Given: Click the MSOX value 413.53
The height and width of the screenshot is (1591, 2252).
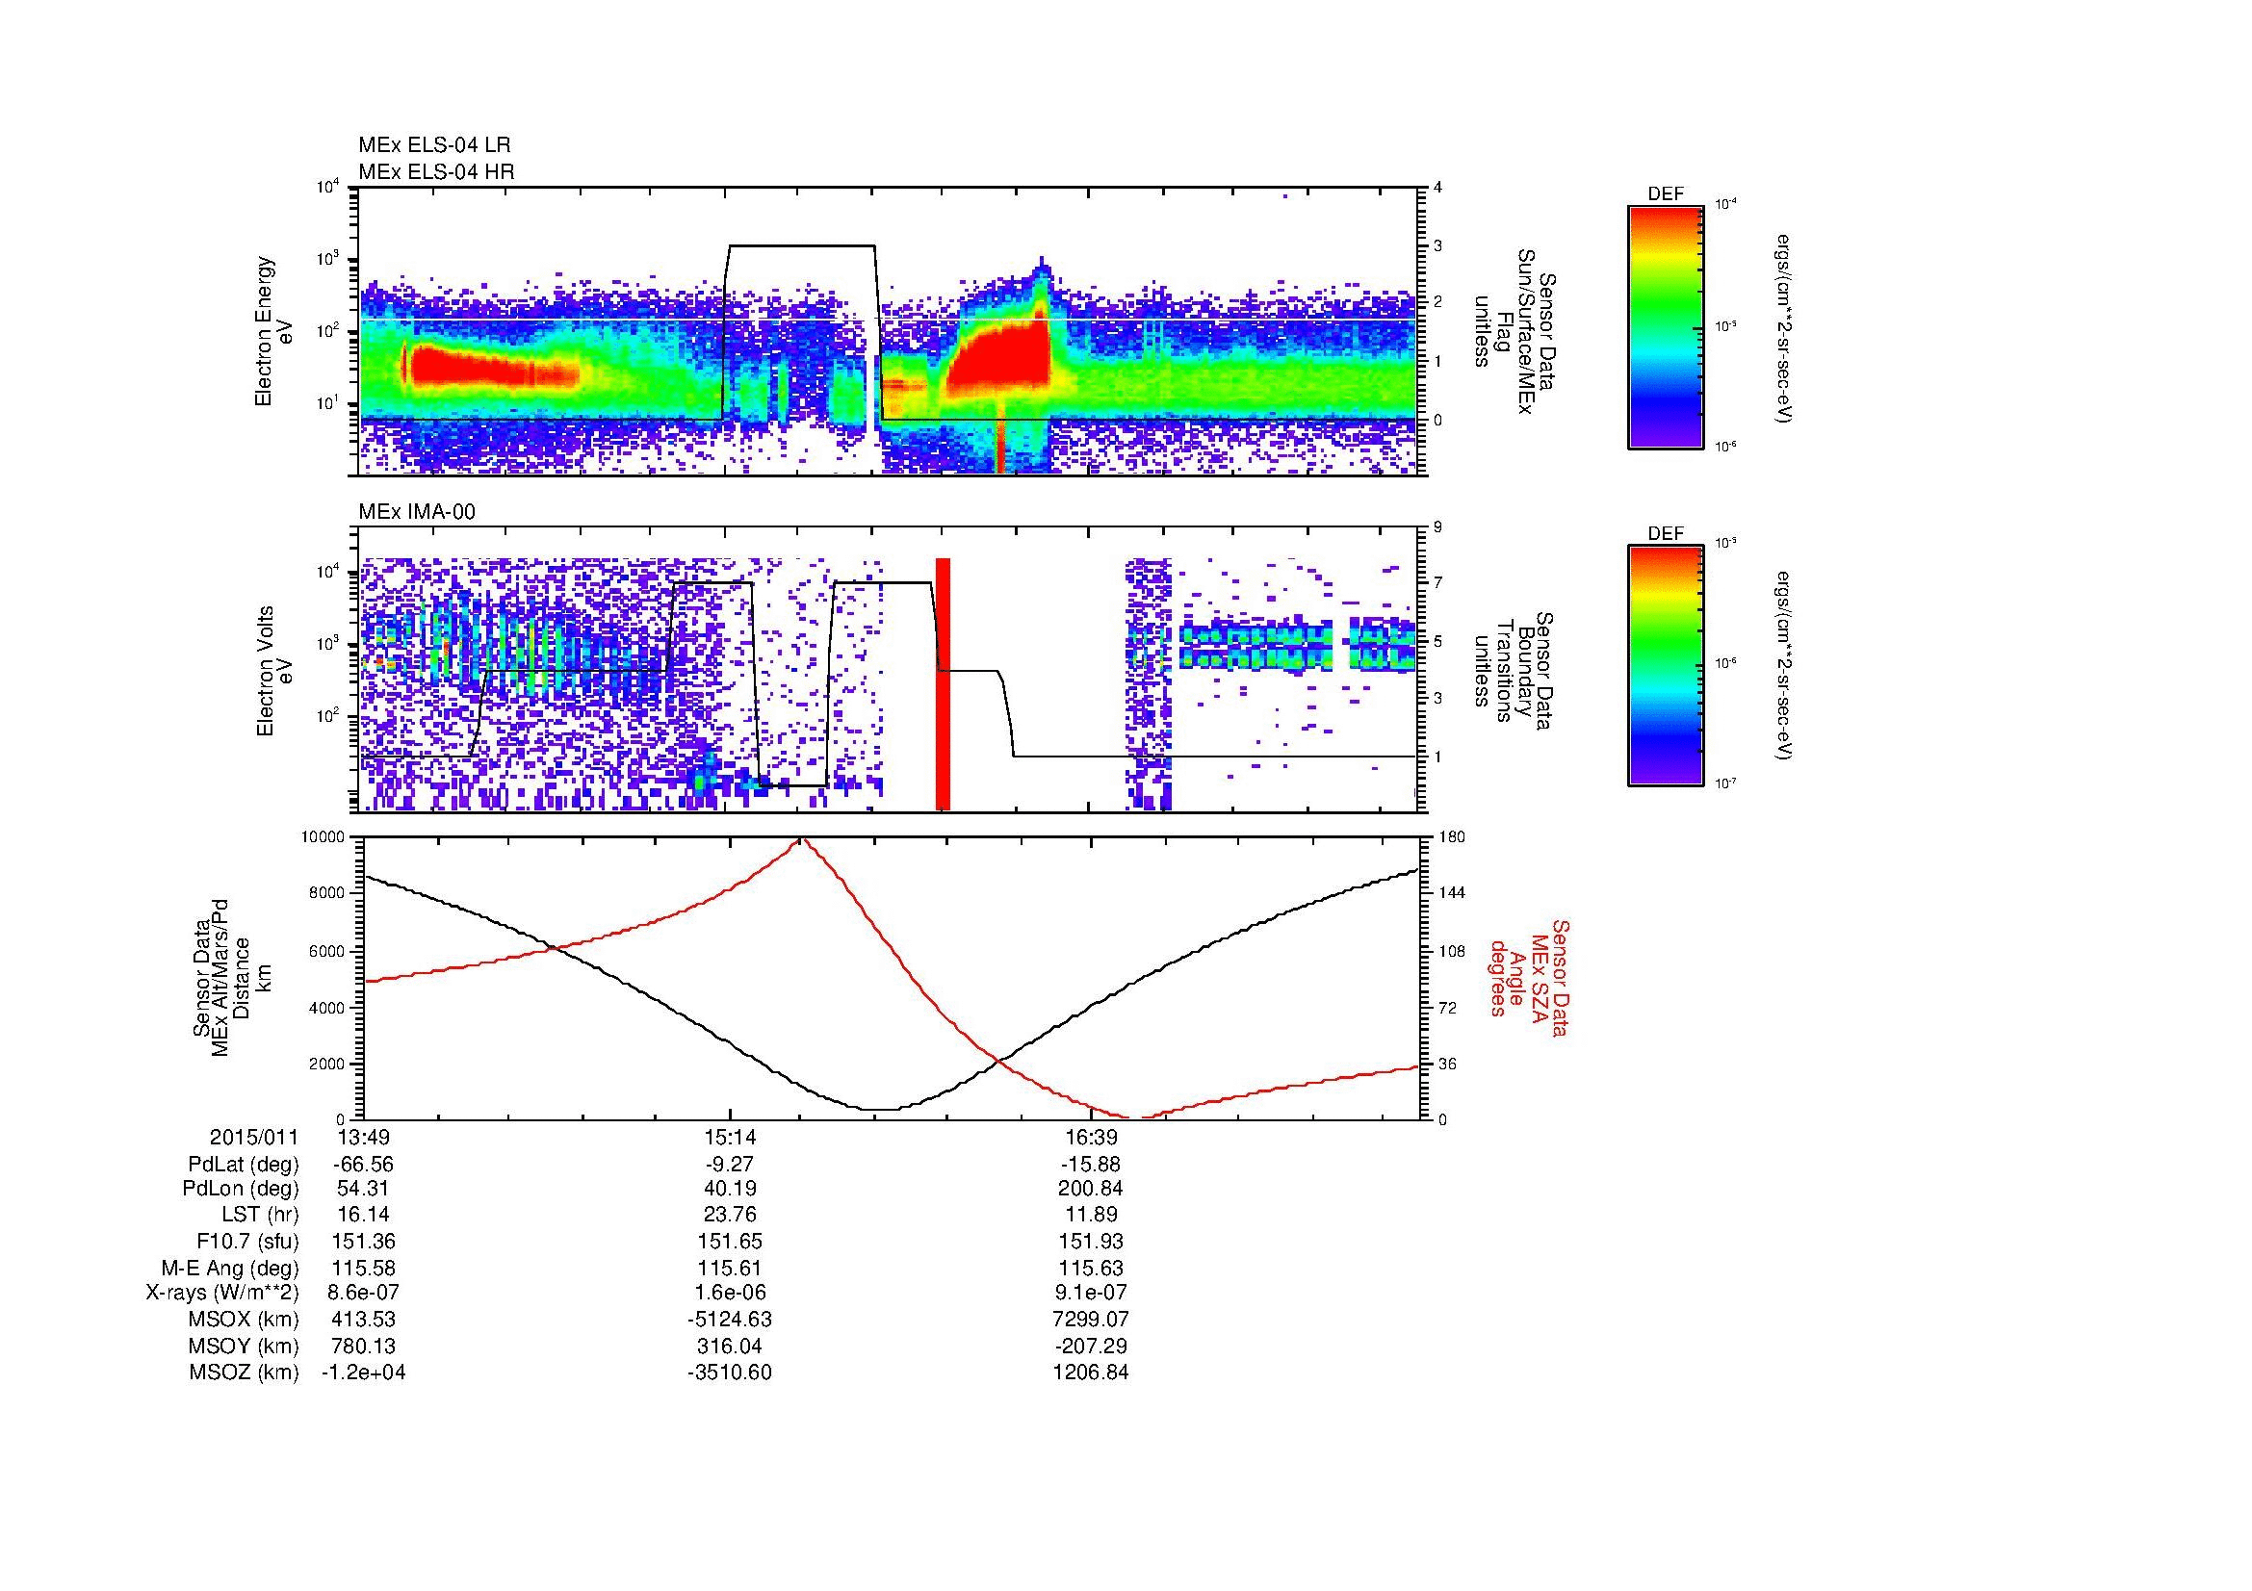Looking at the screenshot, I should pyautogui.click(x=364, y=1321).
